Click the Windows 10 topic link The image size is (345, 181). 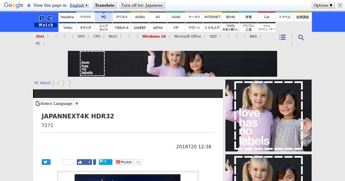pos(154,36)
